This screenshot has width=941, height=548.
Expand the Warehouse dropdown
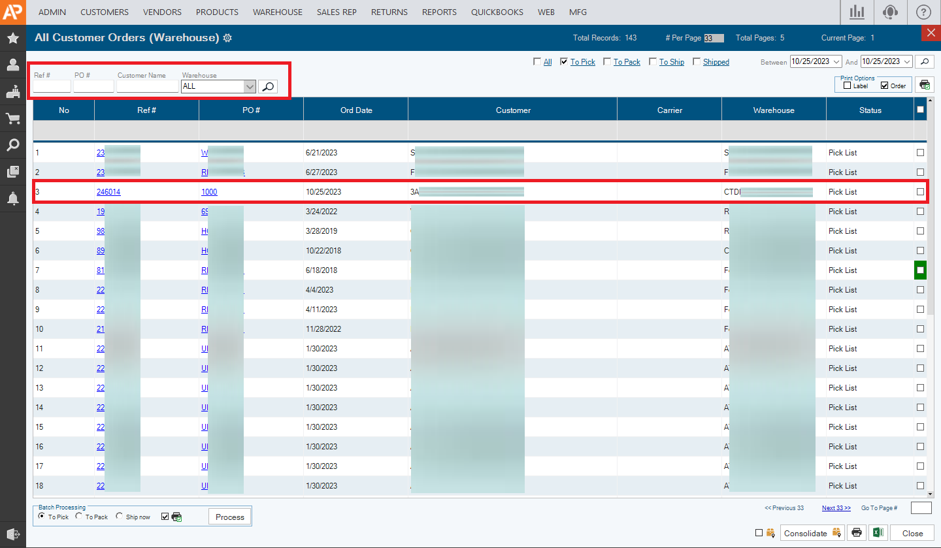(x=249, y=86)
